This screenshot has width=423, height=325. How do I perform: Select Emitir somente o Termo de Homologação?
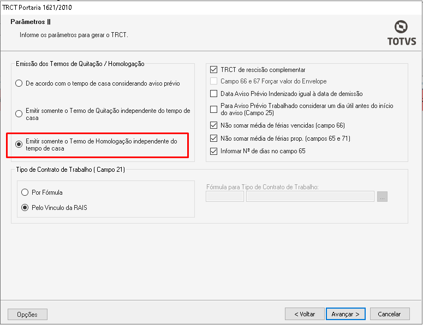coord(19,145)
